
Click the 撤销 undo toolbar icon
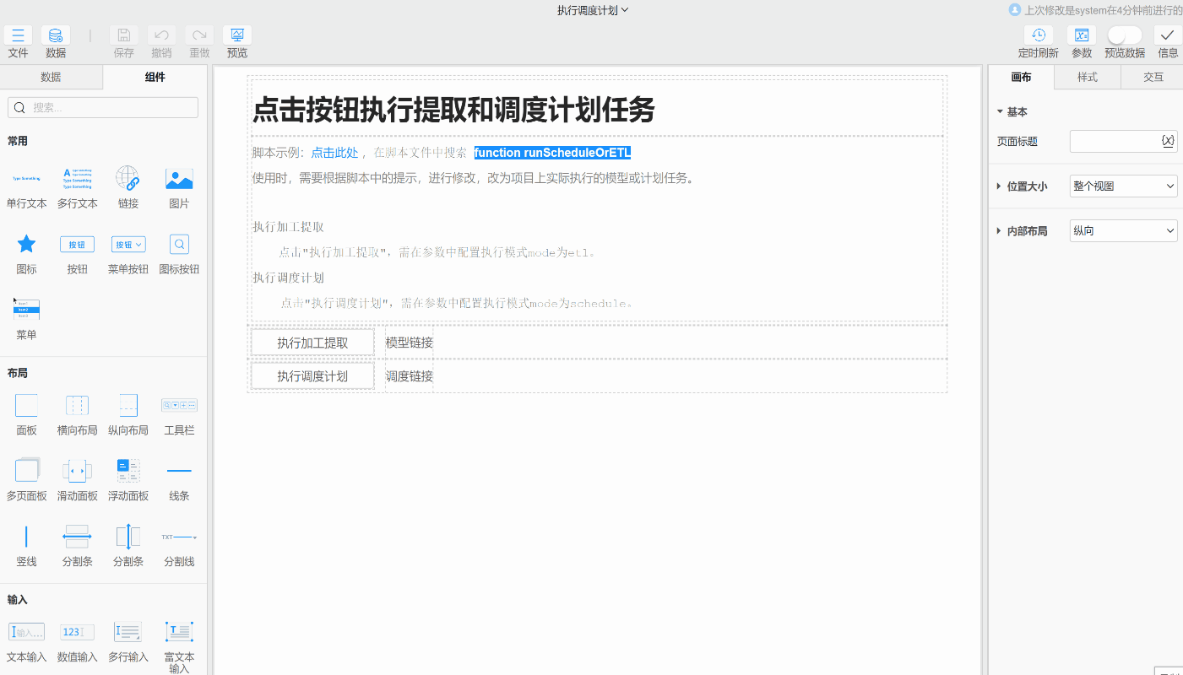click(161, 35)
